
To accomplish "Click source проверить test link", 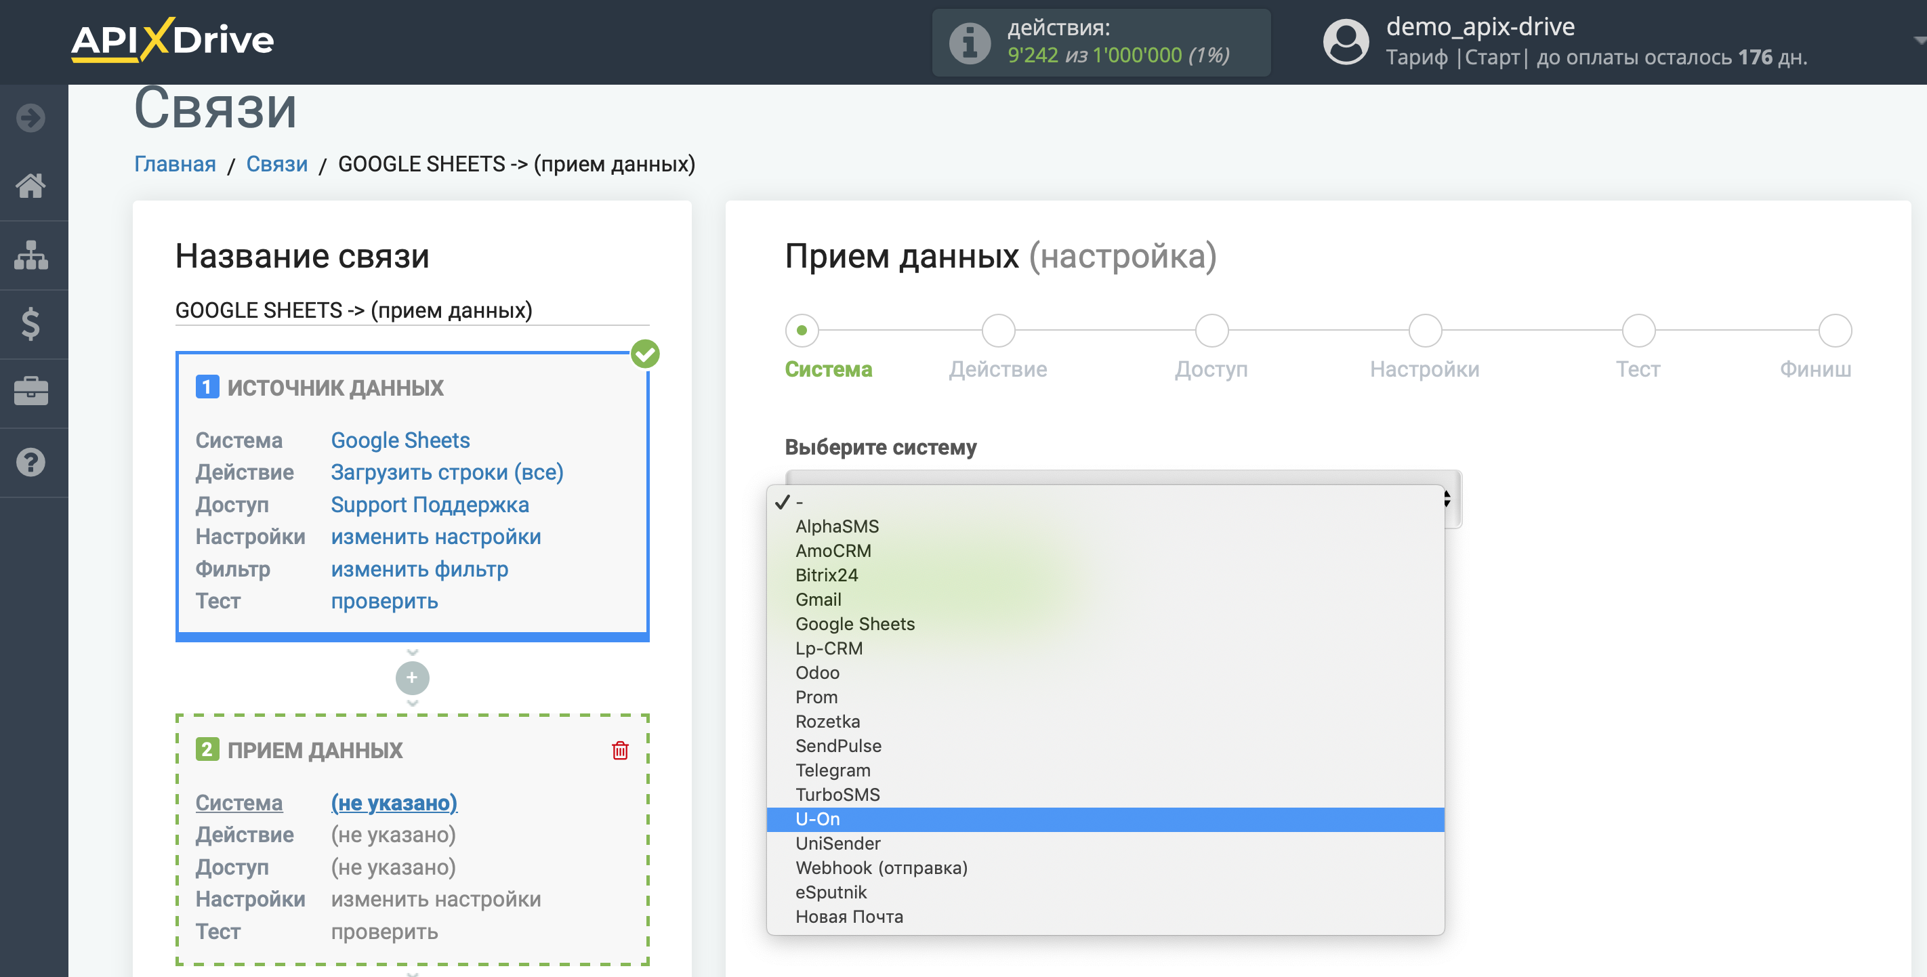I will click(384, 601).
